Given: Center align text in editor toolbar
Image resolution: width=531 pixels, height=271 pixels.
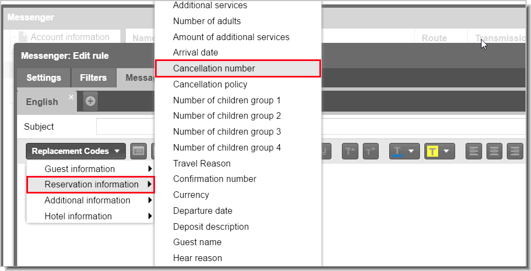Looking at the screenshot, I should 494,151.
